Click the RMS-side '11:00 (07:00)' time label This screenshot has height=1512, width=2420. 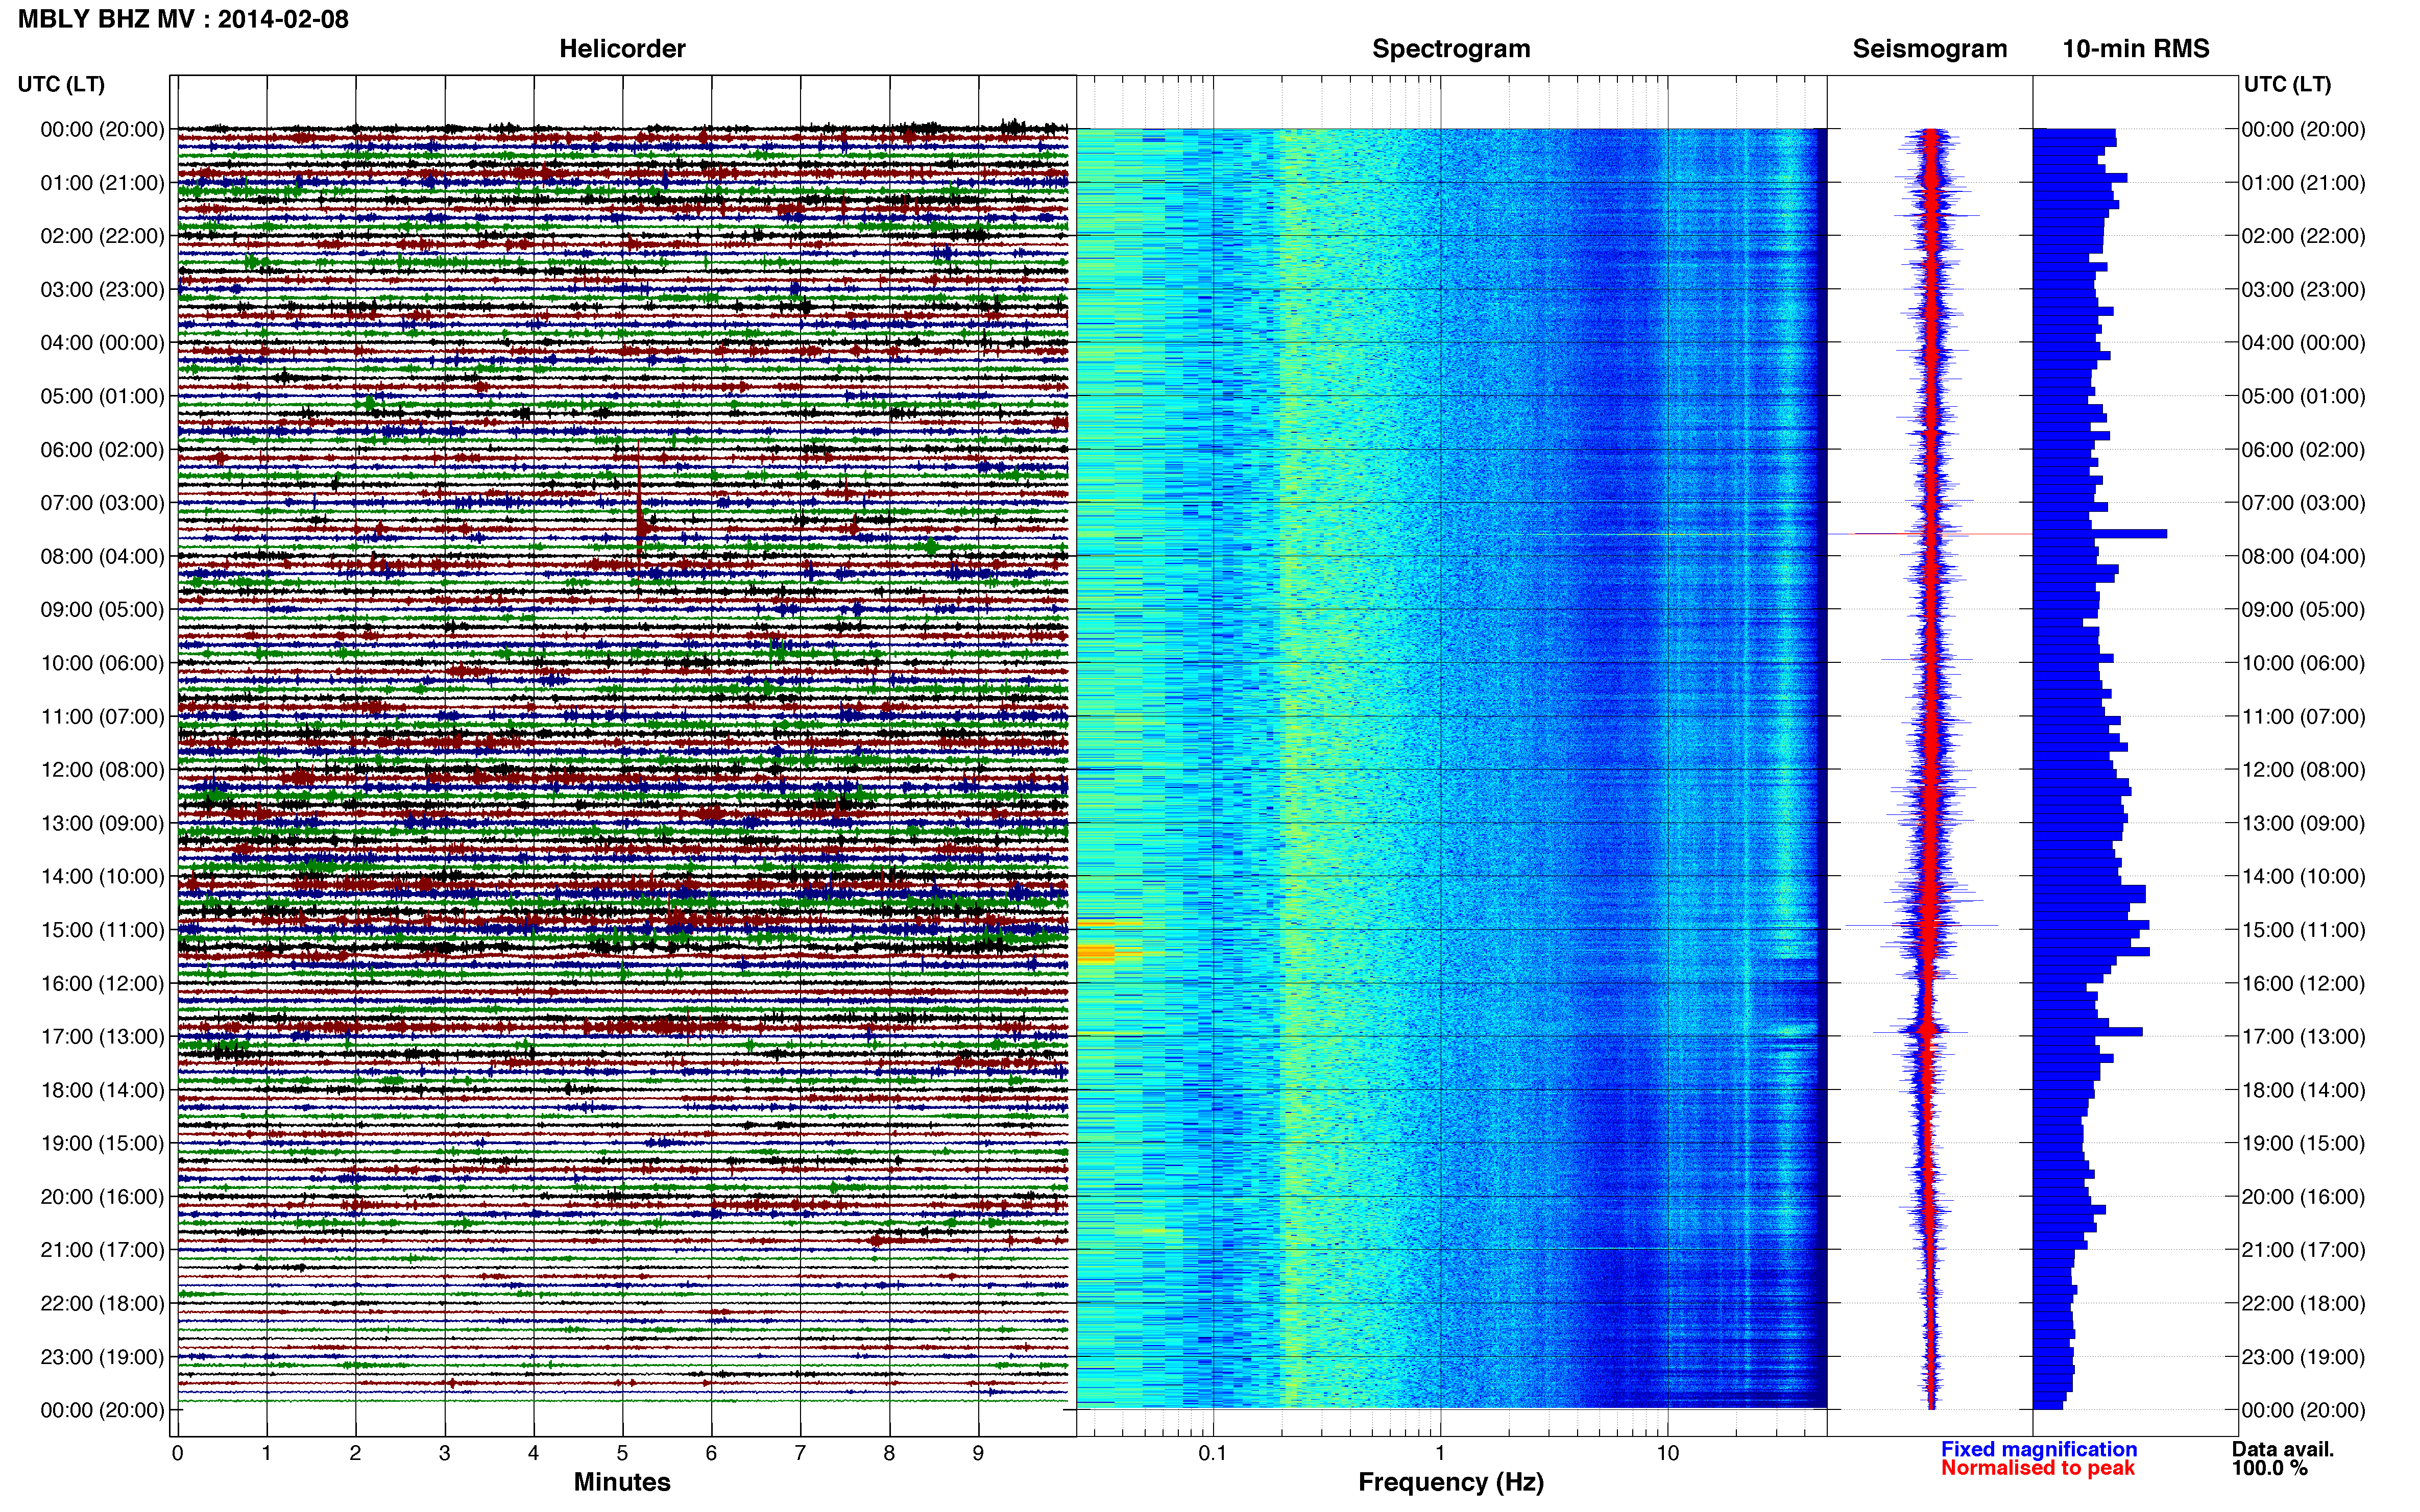click(2304, 717)
